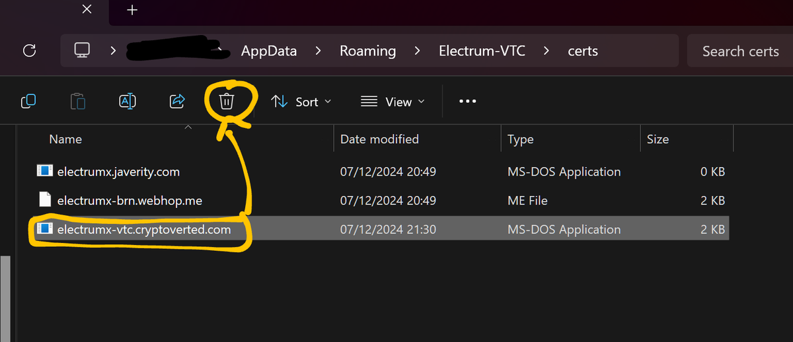Image resolution: width=793 pixels, height=342 pixels.
Task: Sort by Date modified column header
Action: tap(379, 139)
